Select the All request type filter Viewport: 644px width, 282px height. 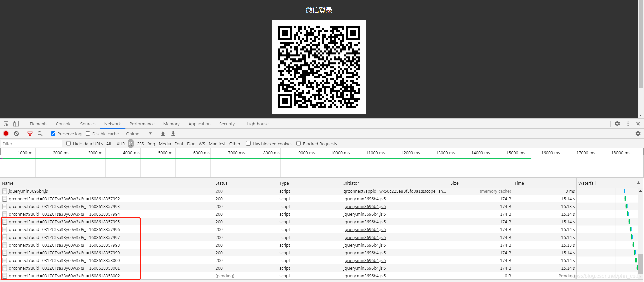(x=109, y=144)
